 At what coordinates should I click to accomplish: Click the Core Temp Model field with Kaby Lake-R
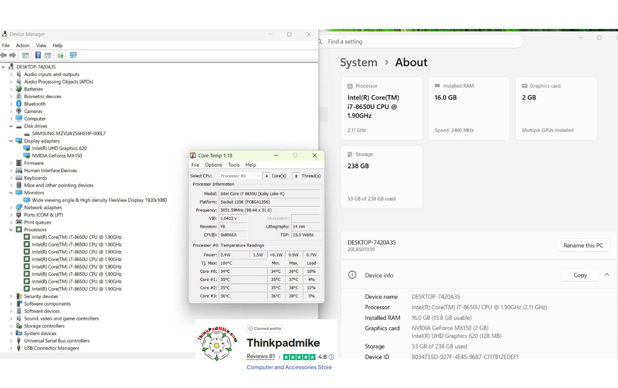coord(269,194)
